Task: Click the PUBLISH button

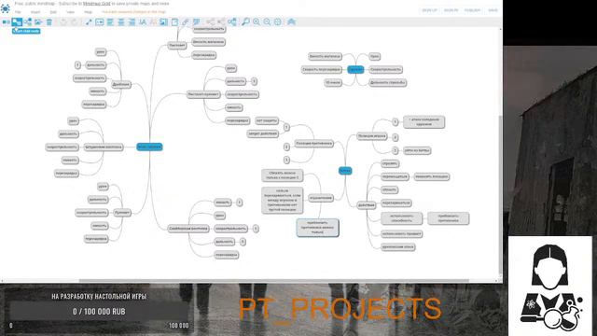Action: [x=473, y=10]
